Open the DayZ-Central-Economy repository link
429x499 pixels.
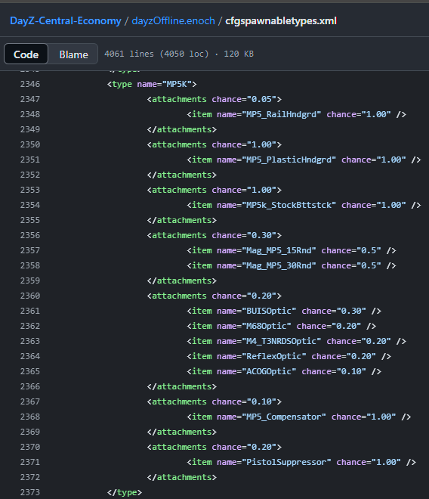(66, 21)
